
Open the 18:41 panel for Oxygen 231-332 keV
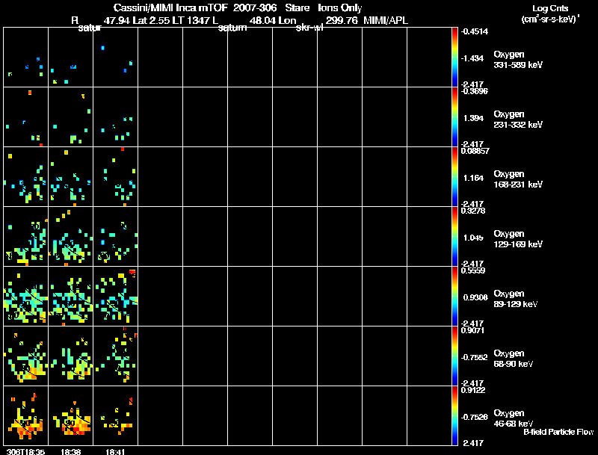(116, 117)
